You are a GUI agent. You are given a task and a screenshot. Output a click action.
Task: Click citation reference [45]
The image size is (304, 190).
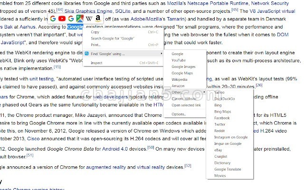coord(235,9)
